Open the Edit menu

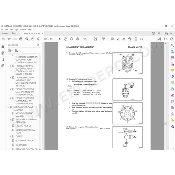pyautogui.click(x=6, y=29)
